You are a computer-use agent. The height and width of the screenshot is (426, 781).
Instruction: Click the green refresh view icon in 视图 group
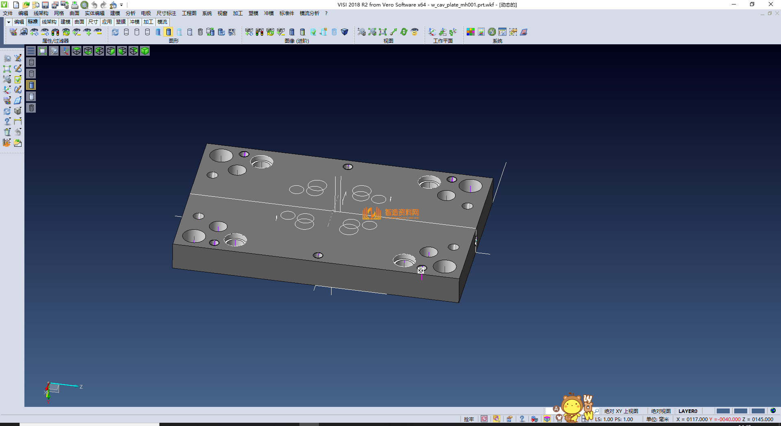(404, 32)
